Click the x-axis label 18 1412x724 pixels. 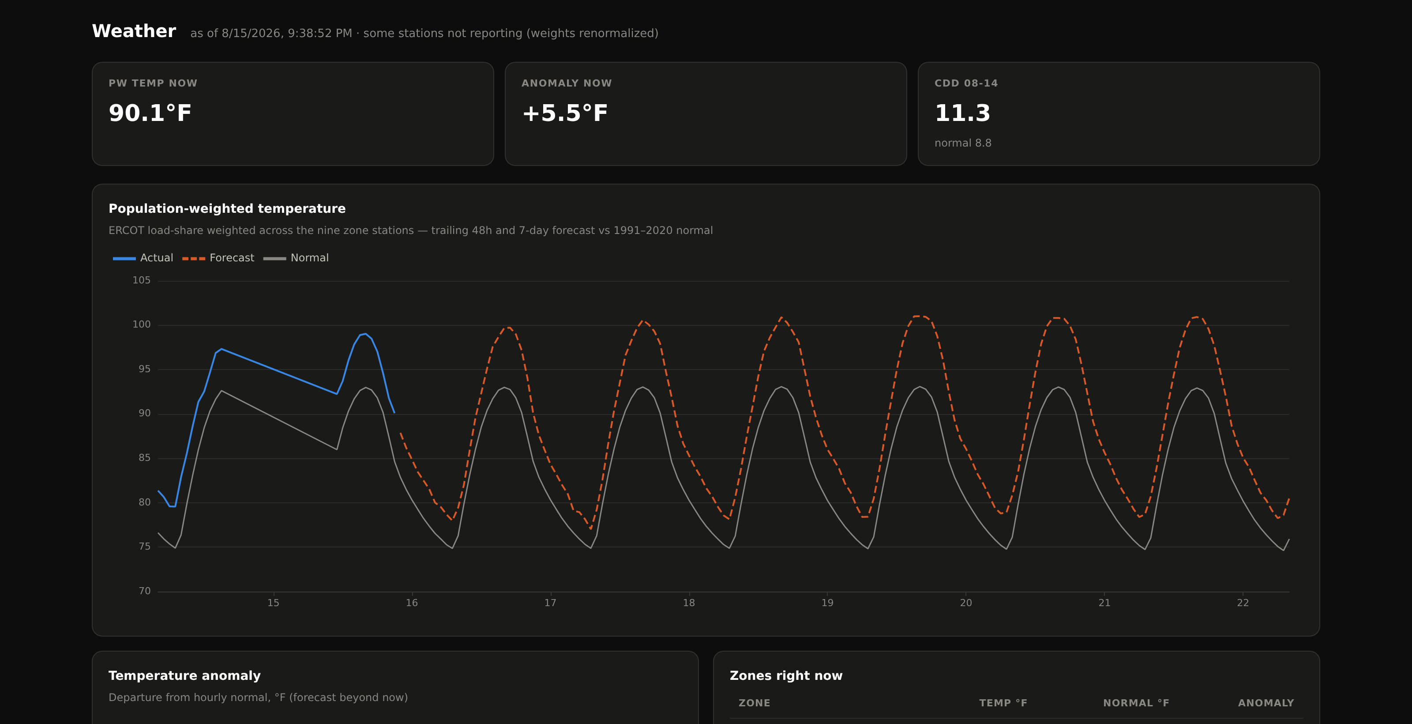pos(688,603)
